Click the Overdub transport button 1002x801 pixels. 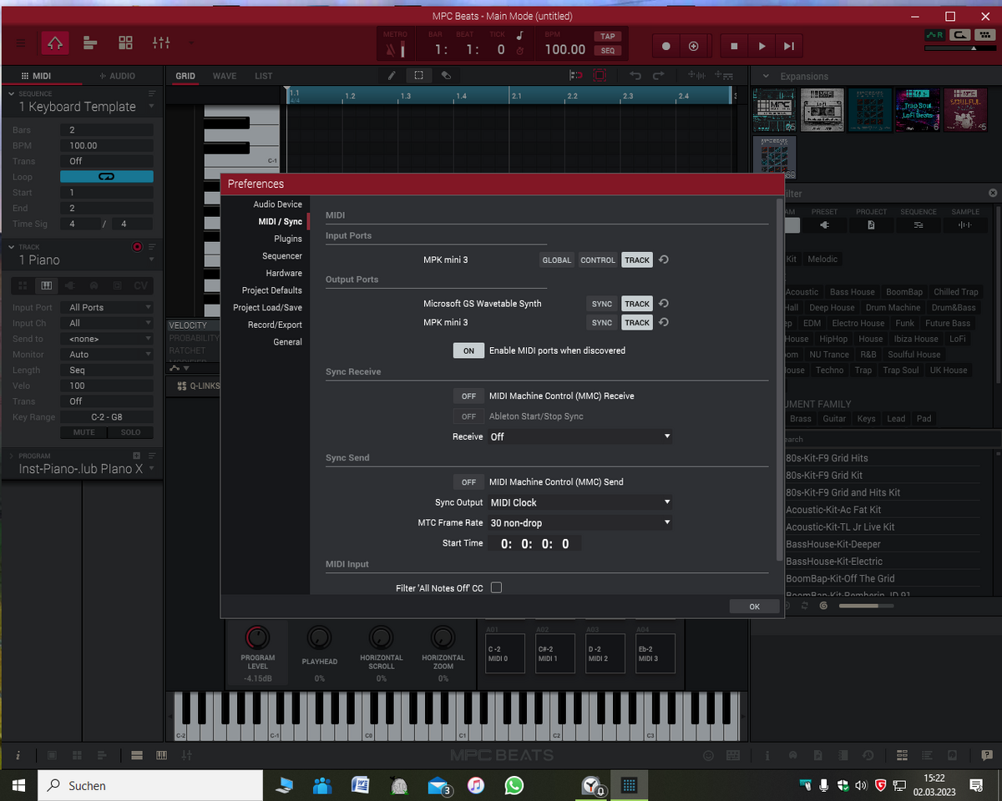point(693,47)
